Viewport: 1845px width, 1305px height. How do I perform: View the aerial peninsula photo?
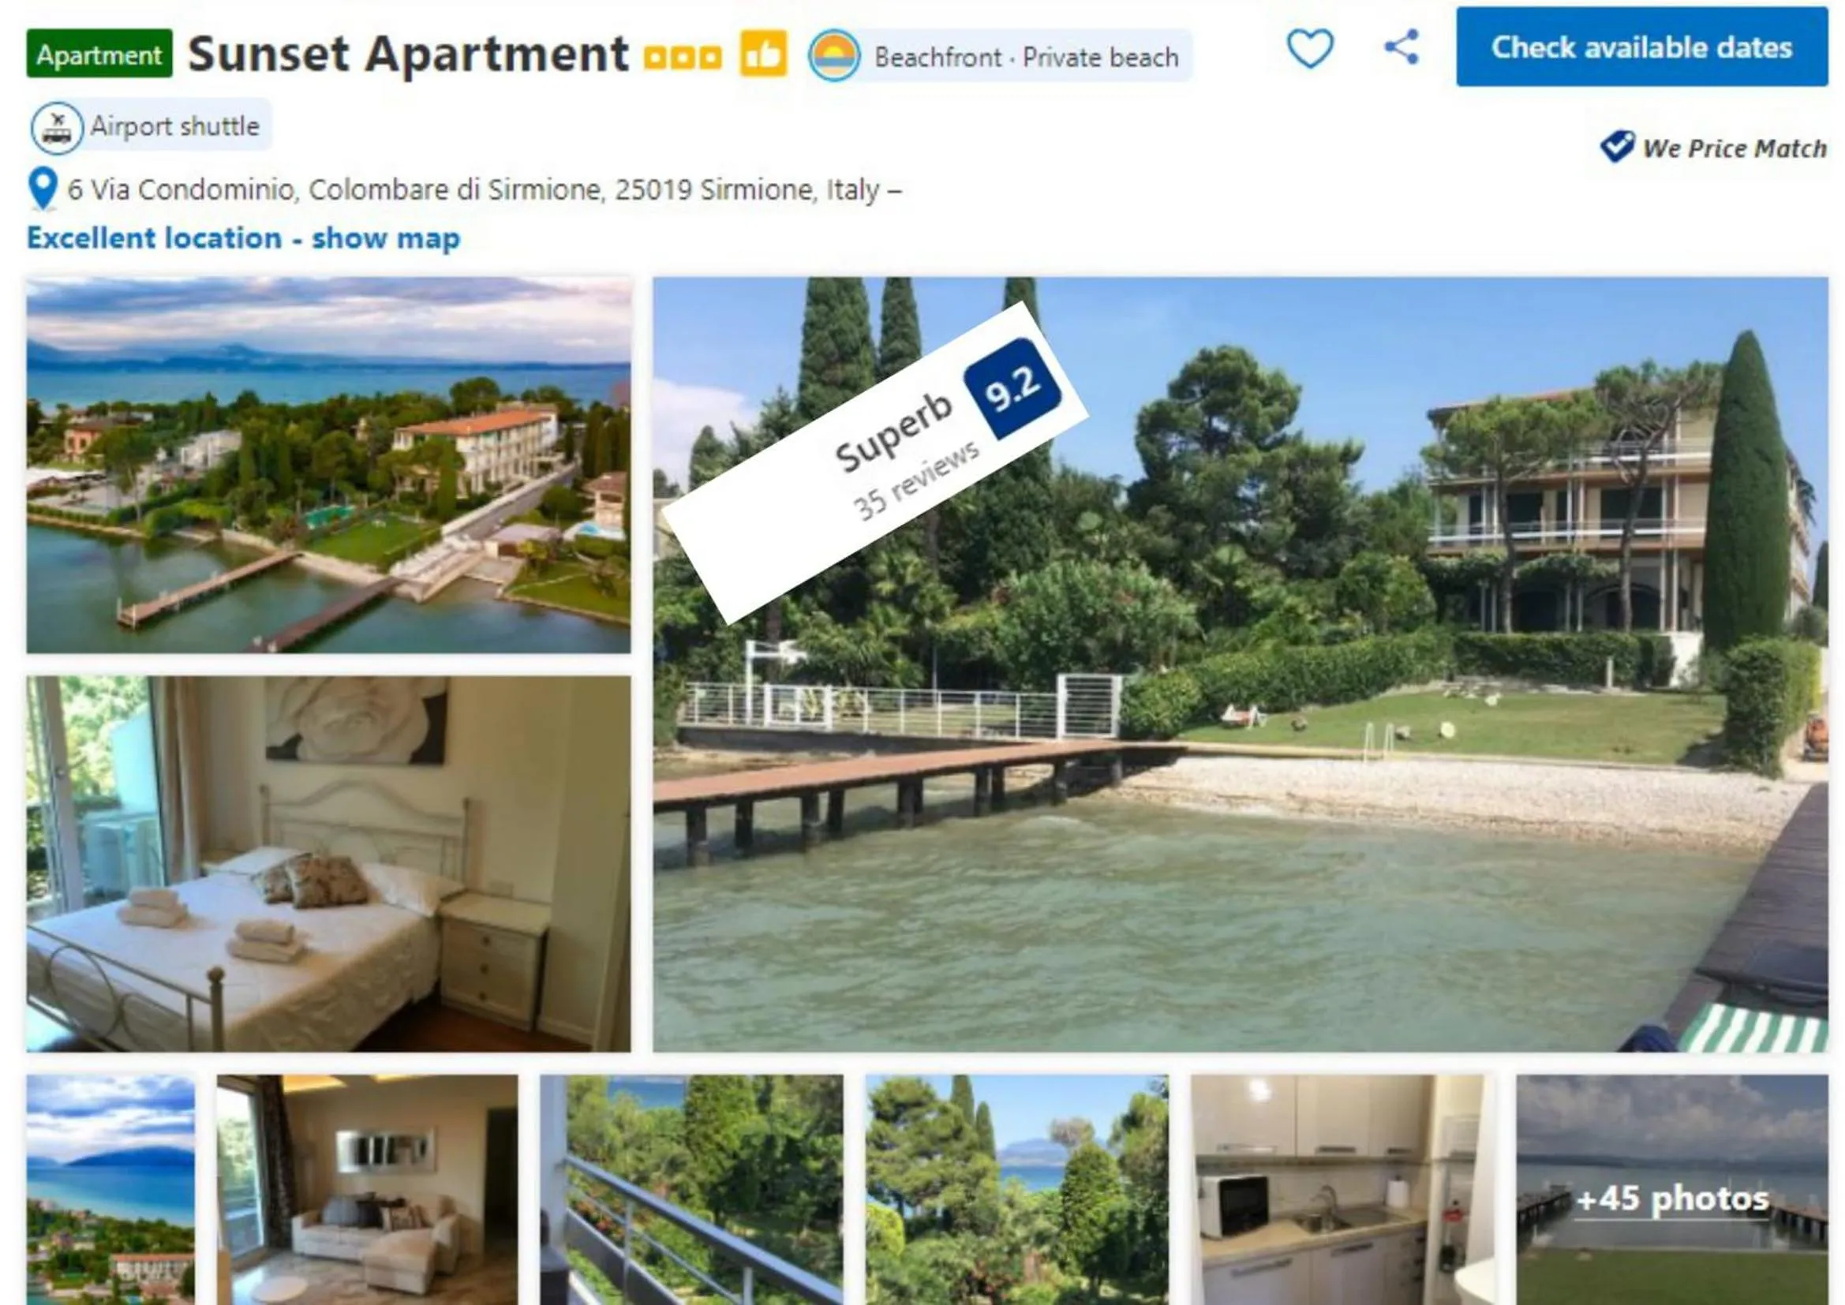328,466
